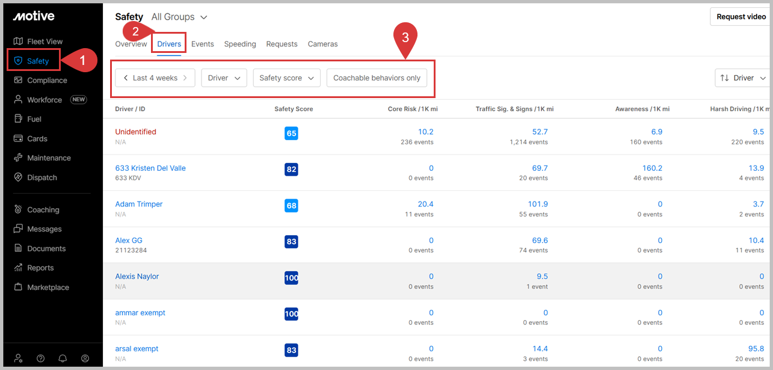Screen dimensions: 773x370
Task: Open the Last 4 weeks date range
Action: (155, 78)
